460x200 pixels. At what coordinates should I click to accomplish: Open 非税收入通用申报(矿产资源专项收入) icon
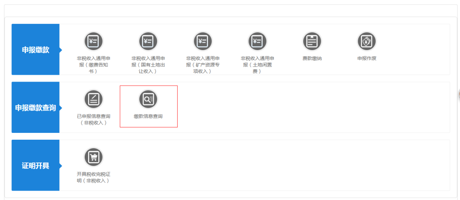tap(203, 41)
